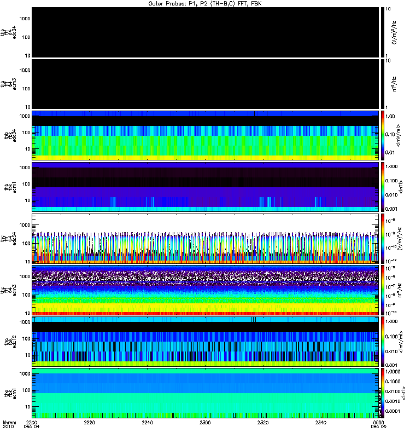Click the 2300 time tick label

coord(205,423)
